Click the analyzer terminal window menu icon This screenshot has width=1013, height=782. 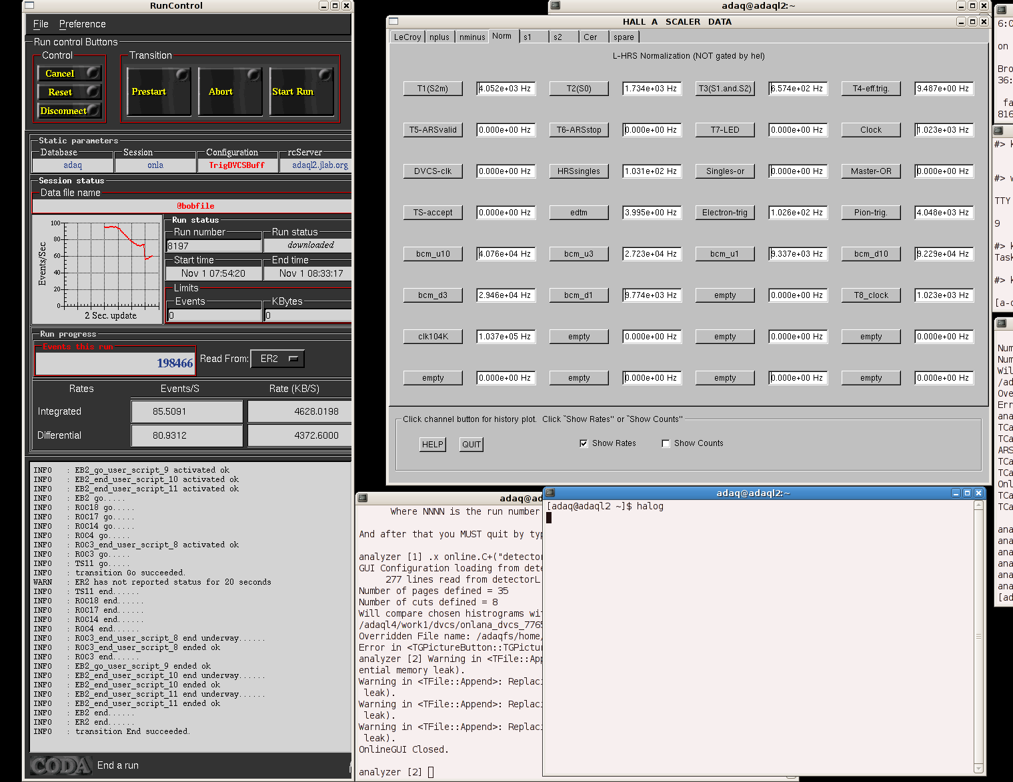pos(363,498)
